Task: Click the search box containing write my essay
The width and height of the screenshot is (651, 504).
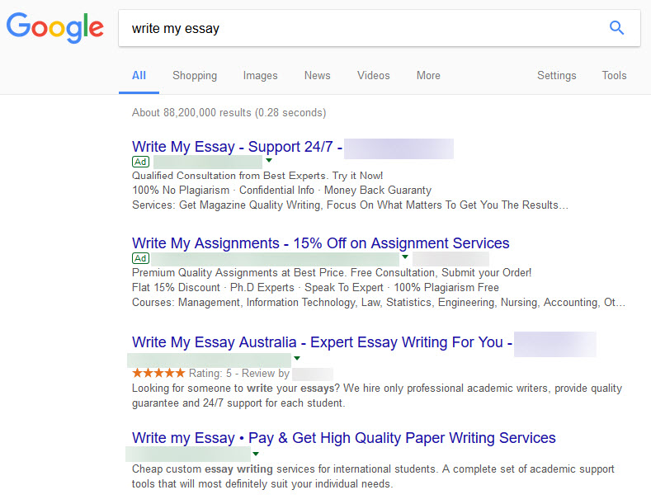Action: tap(363, 29)
